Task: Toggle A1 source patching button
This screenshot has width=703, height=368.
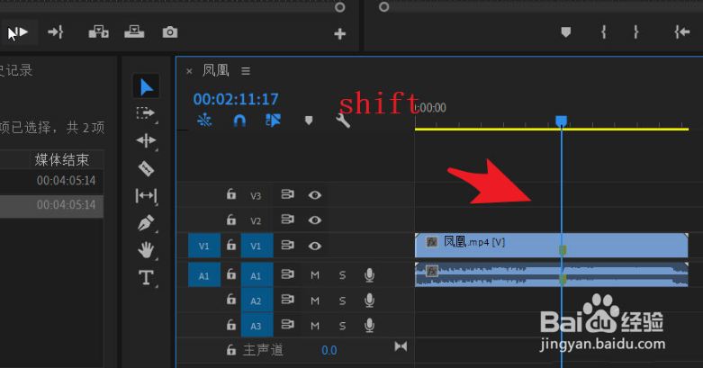Action: point(204,274)
